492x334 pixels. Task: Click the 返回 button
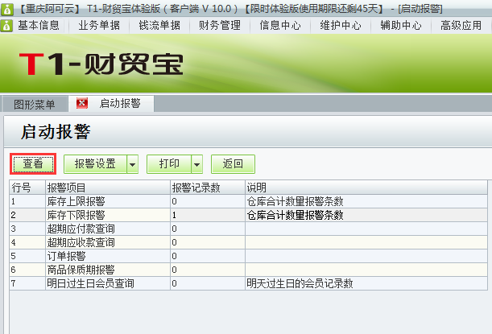(x=233, y=163)
